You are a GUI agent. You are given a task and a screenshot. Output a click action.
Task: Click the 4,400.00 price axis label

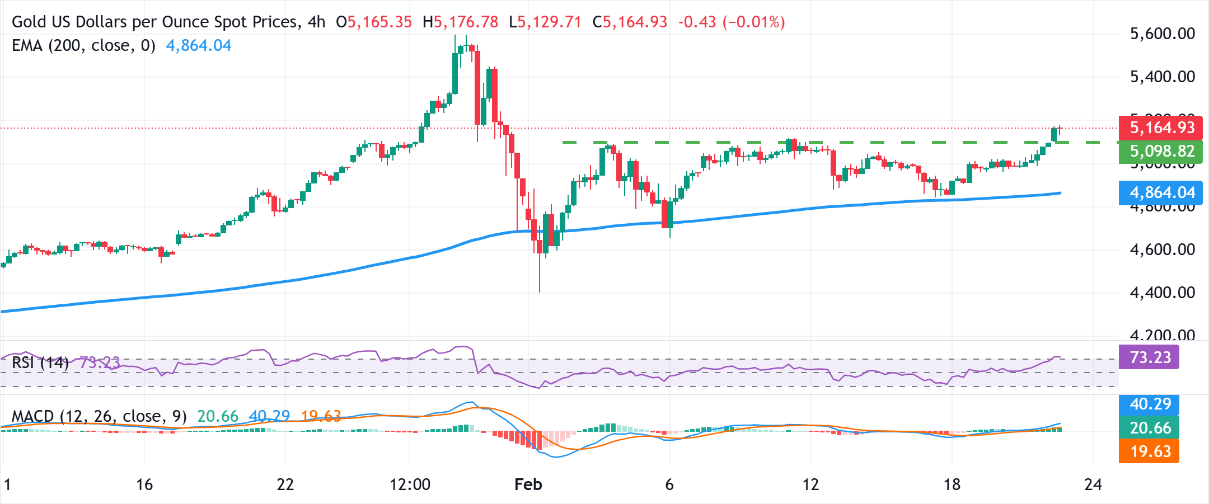coord(1162,293)
